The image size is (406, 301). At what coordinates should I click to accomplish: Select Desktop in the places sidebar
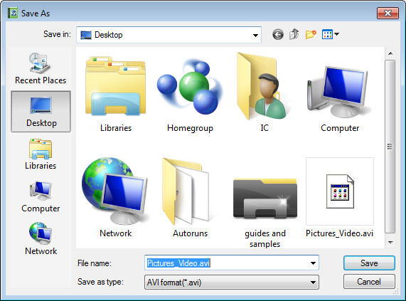click(41, 112)
